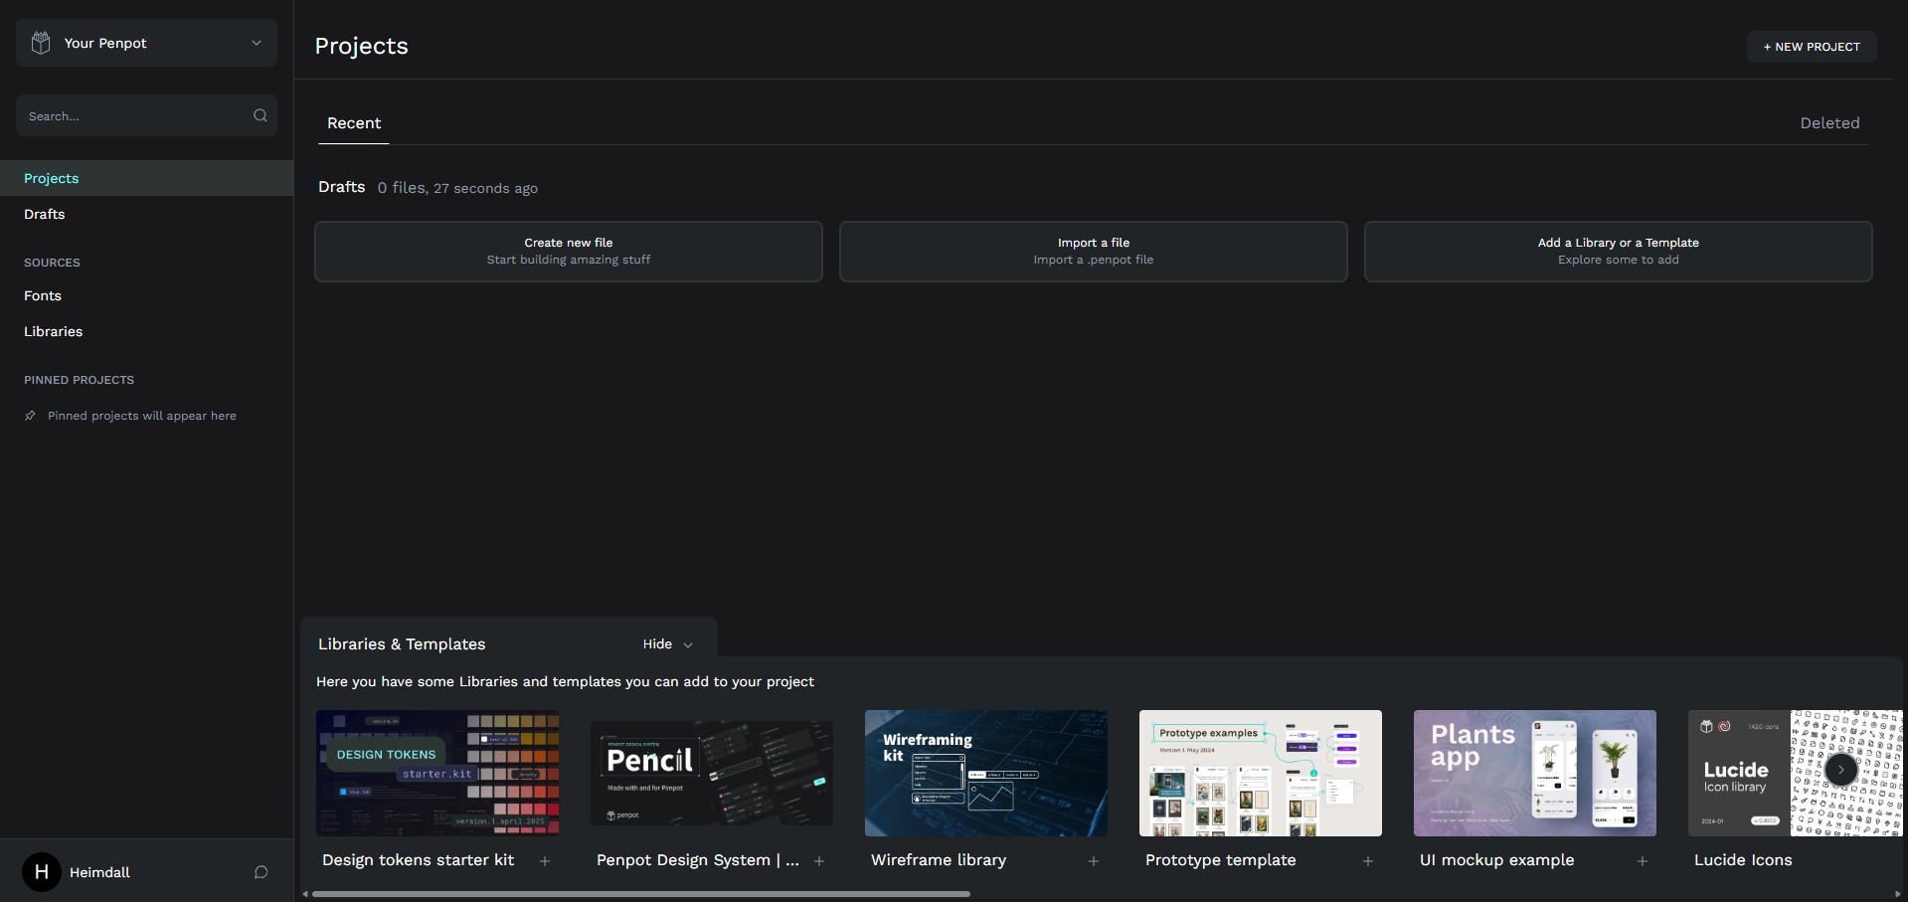Open Libraries from the Sources section
This screenshot has width=1908, height=902.
pos(53,331)
